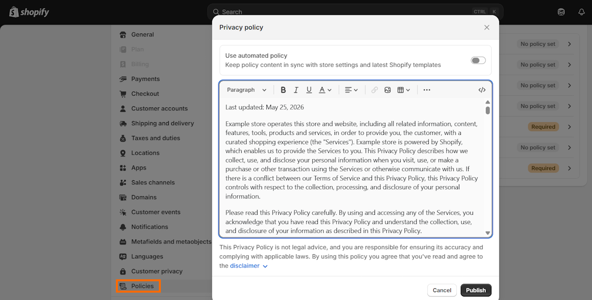Click the Notifications sidebar bell icon
The width and height of the screenshot is (592, 300).
click(123, 227)
